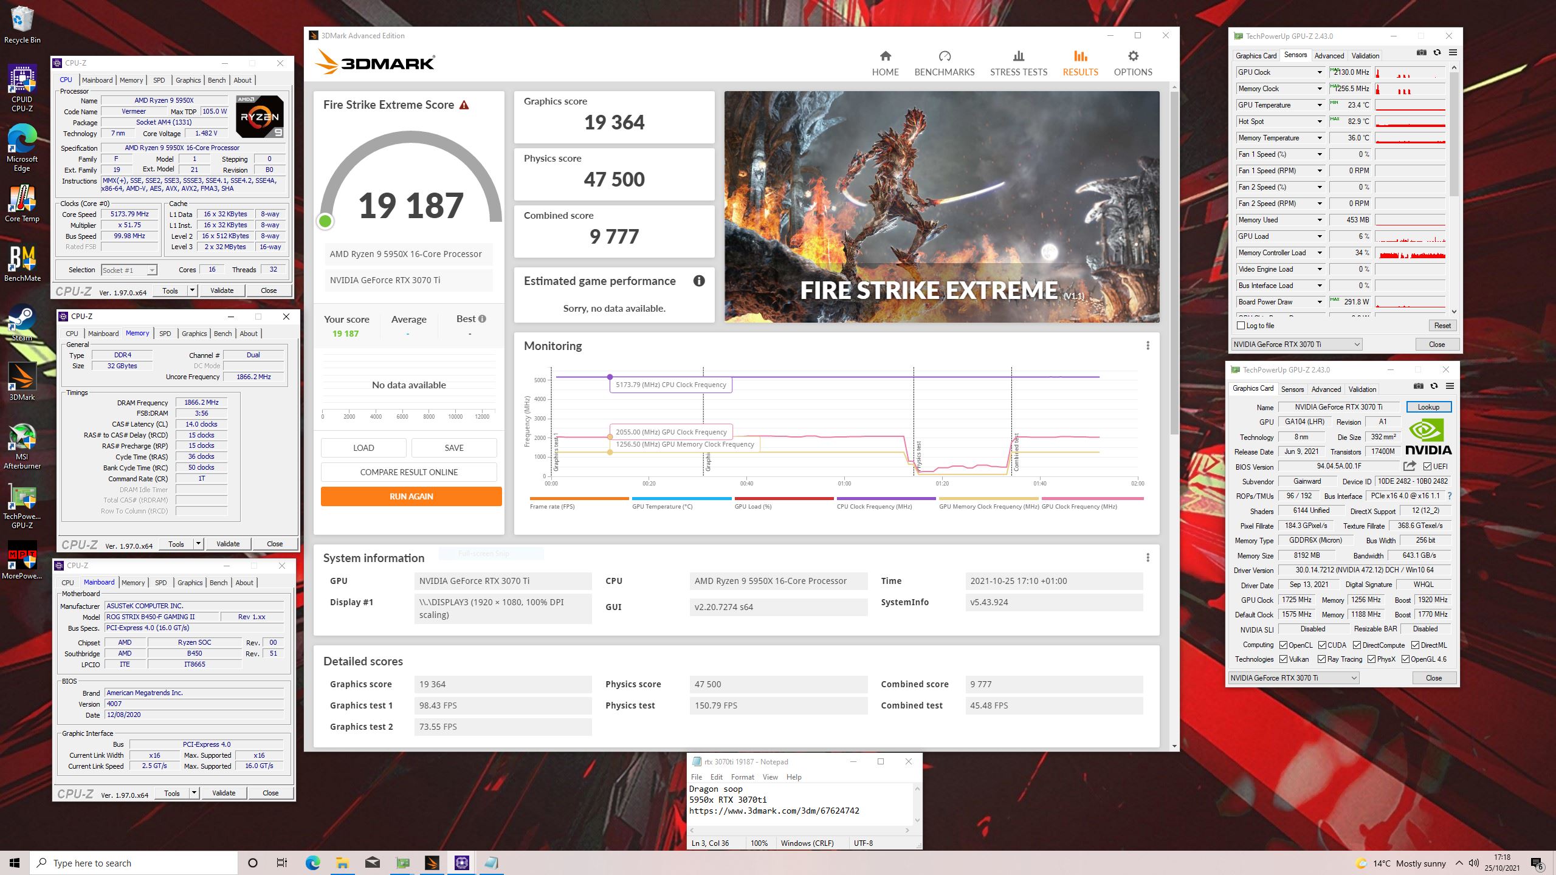Open the Monitoring panel three-dot menu
Image resolution: width=1556 pixels, height=875 pixels.
click(1148, 346)
